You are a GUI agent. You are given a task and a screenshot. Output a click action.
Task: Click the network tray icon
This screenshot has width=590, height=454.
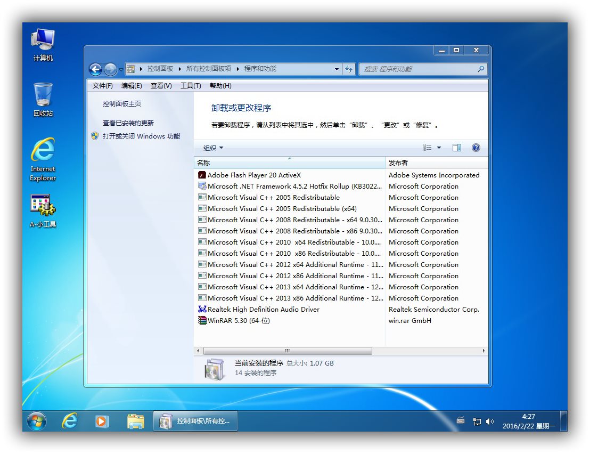tap(477, 421)
